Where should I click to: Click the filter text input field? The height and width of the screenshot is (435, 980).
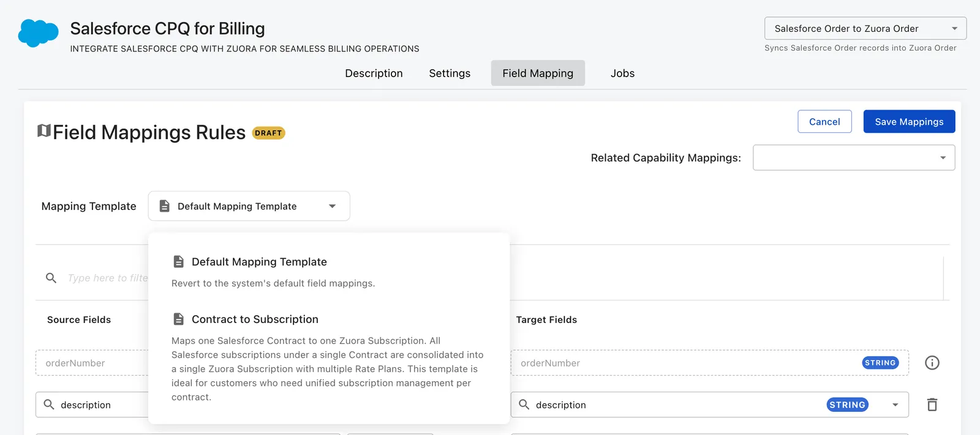(x=107, y=278)
